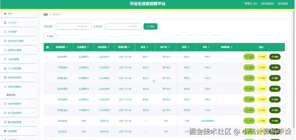Image resolution: width=296 pixels, height=140 pixels.
Task: Click the monitor icon beside 试卷管理
Action: tap(5, 131)
